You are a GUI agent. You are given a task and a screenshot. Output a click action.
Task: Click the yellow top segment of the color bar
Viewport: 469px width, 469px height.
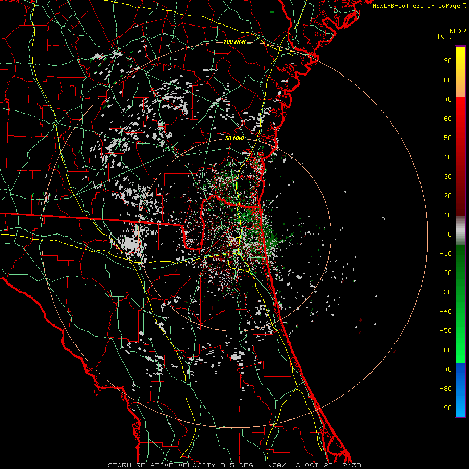(460, 72)
